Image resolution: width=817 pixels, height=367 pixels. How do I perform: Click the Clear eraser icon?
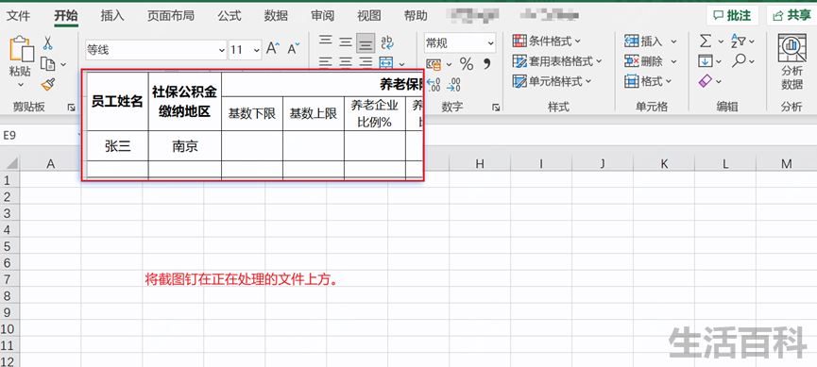[705, 81]
